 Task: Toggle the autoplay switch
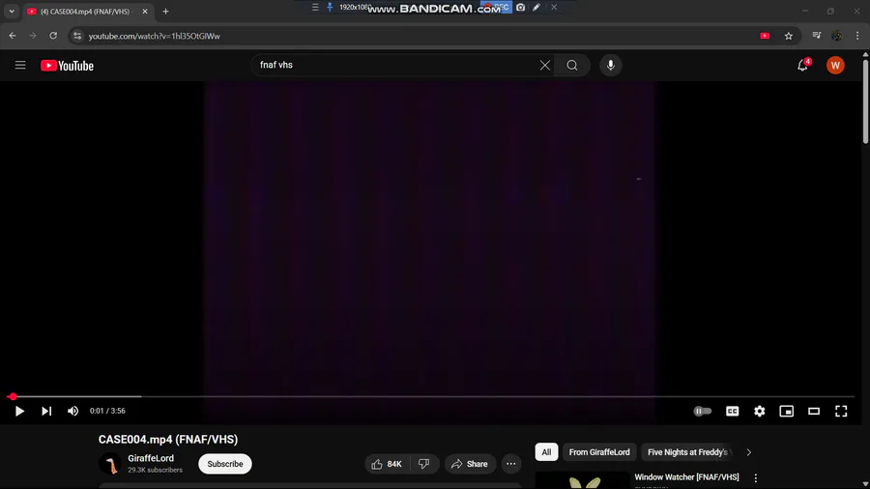click(703, 411)
